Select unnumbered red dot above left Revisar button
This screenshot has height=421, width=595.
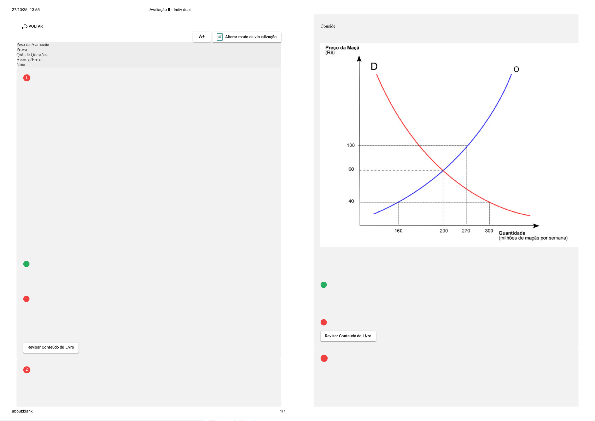coord(27,299)
